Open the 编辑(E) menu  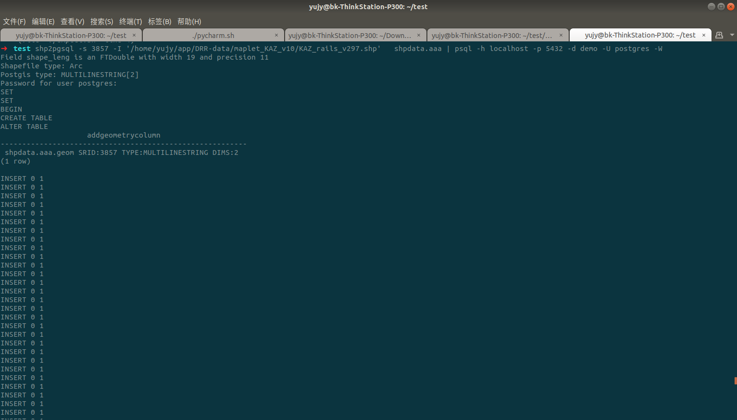tap(43, 22)
